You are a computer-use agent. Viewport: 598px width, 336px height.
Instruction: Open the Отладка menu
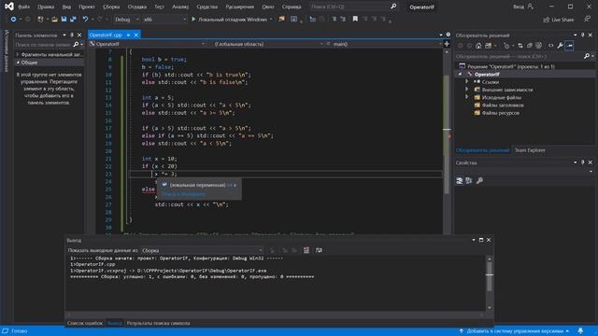[x=137, y=7]
